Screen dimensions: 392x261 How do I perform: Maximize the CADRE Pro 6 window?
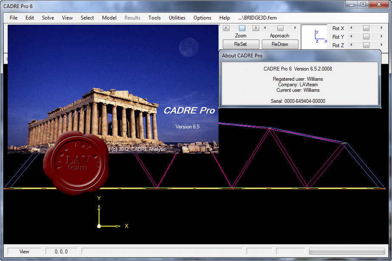click(363, 5)
